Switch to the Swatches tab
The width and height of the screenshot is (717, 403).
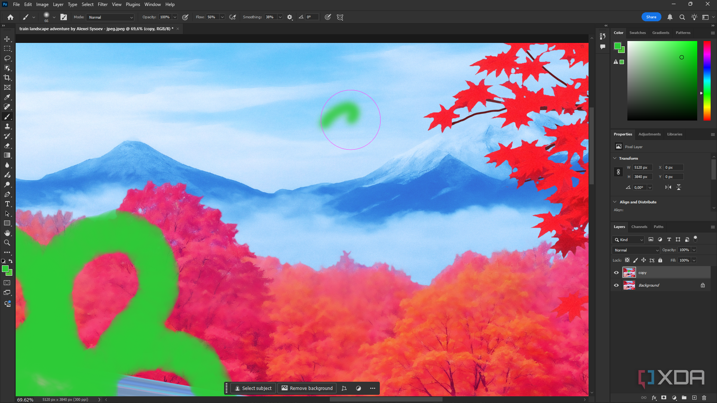pos(637,33)
